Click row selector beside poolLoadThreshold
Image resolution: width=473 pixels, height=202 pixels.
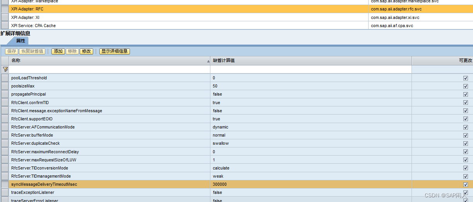(5, 78)
